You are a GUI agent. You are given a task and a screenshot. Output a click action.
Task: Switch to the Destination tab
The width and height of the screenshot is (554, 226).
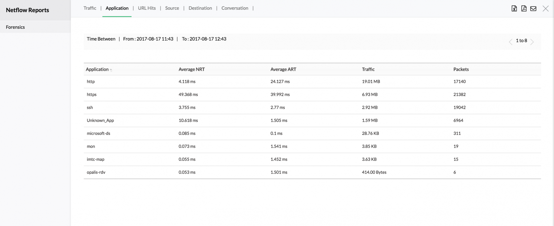point(200,8)
